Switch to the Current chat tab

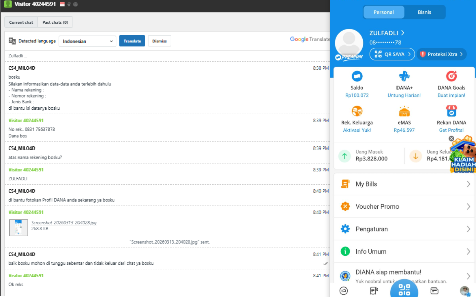point(21,22)
